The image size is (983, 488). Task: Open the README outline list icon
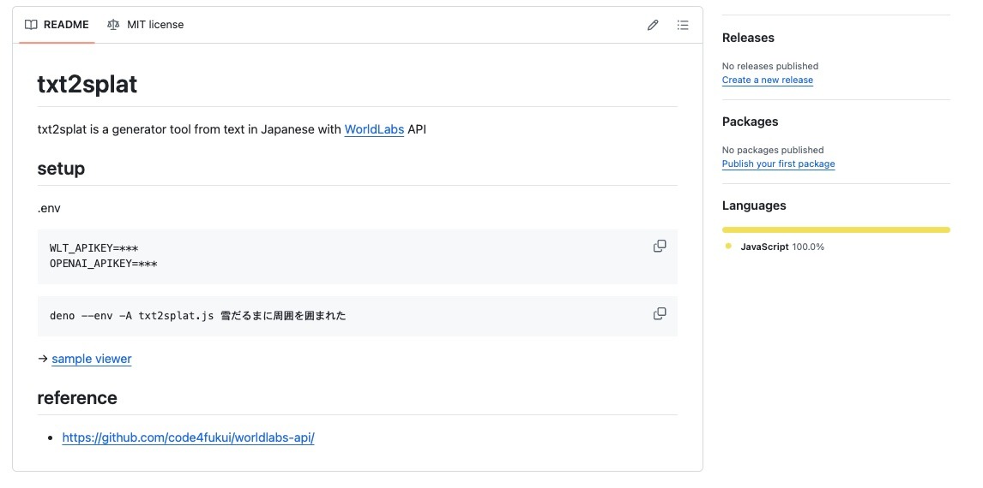(x=683, y=25)
